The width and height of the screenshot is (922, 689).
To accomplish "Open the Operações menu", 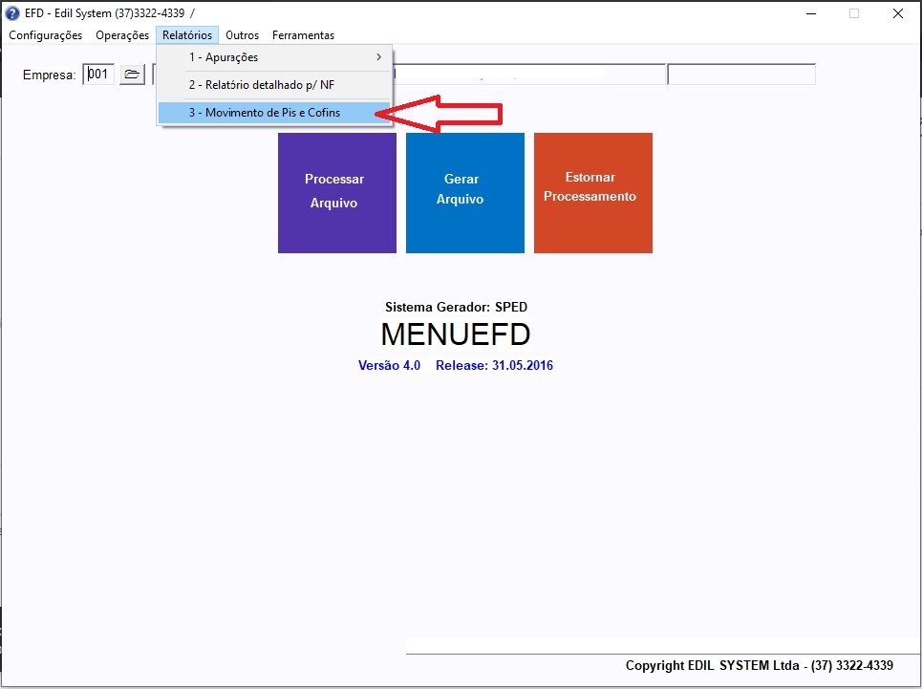I will click(x=122, y=35).
